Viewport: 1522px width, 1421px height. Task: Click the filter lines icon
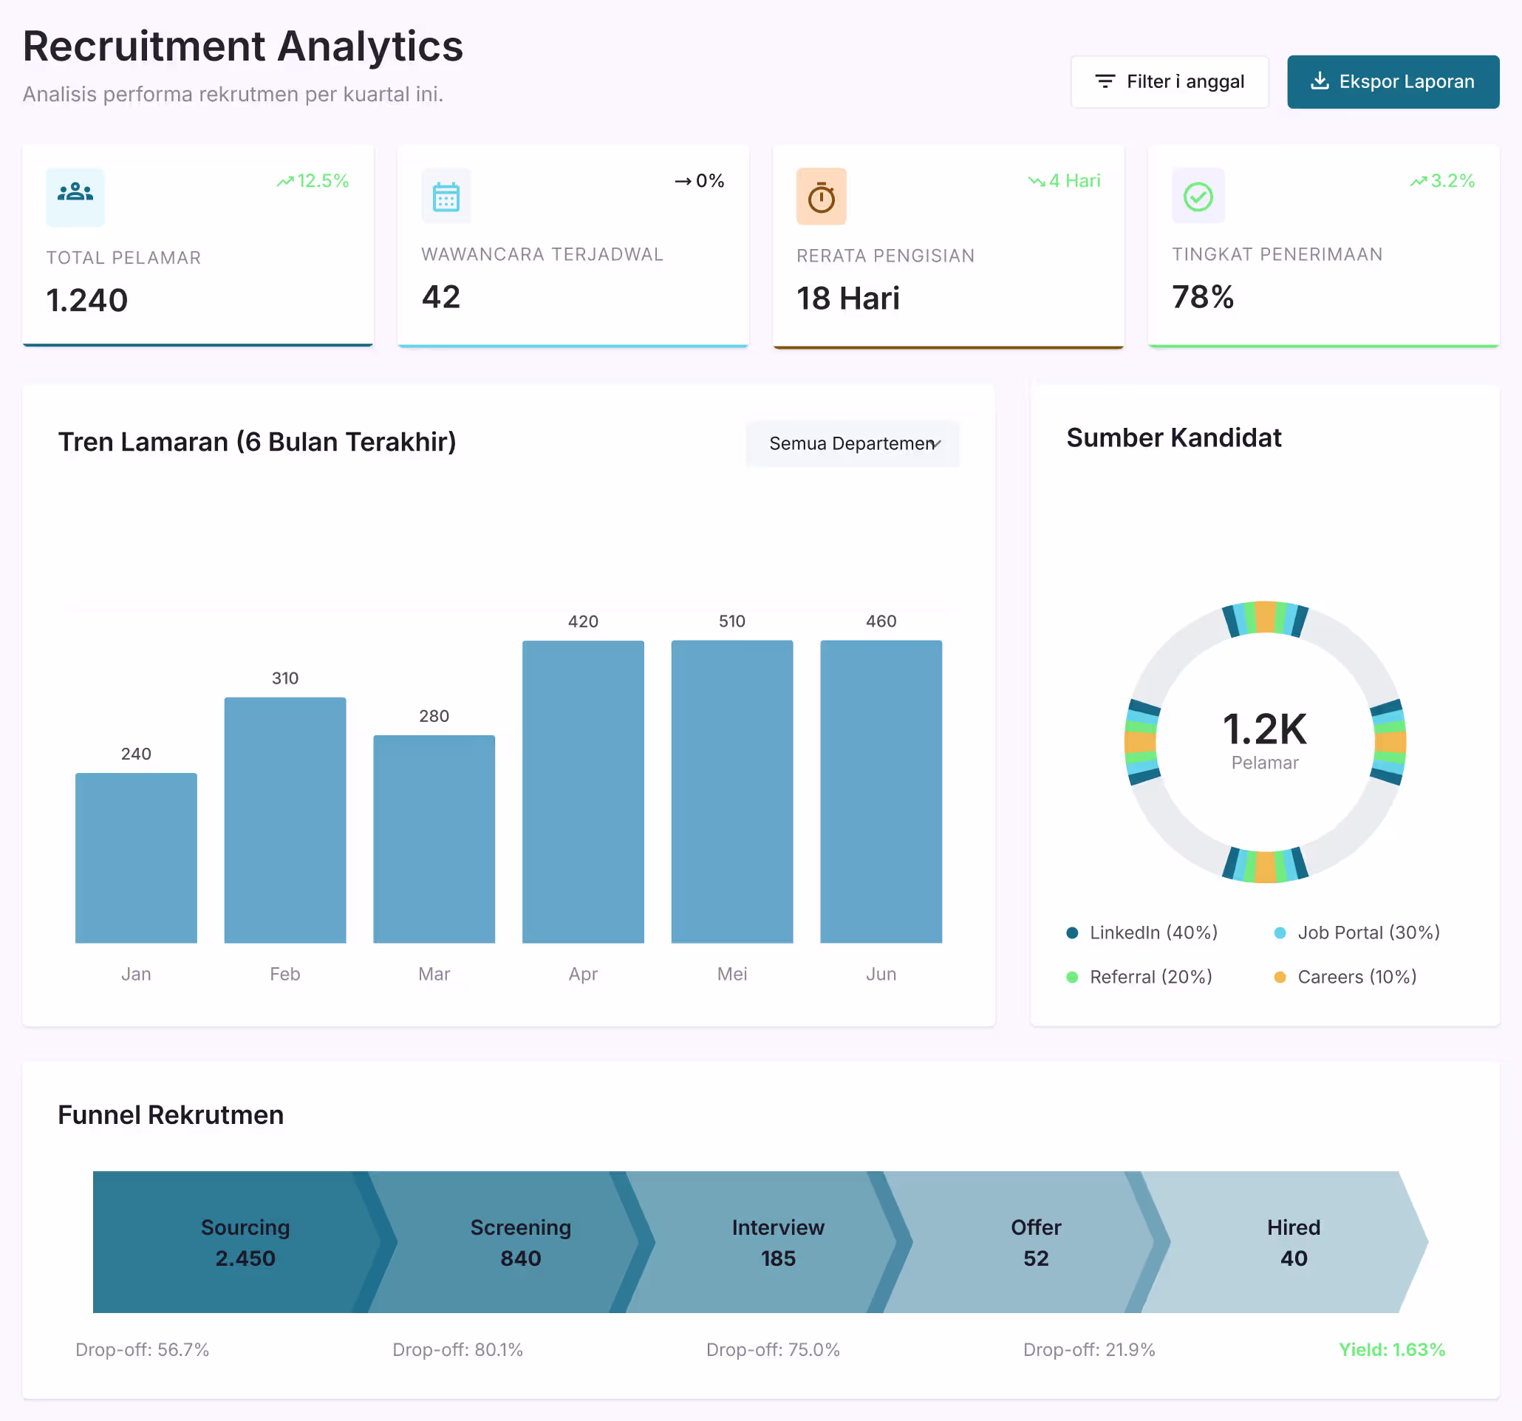(1105, 81)
